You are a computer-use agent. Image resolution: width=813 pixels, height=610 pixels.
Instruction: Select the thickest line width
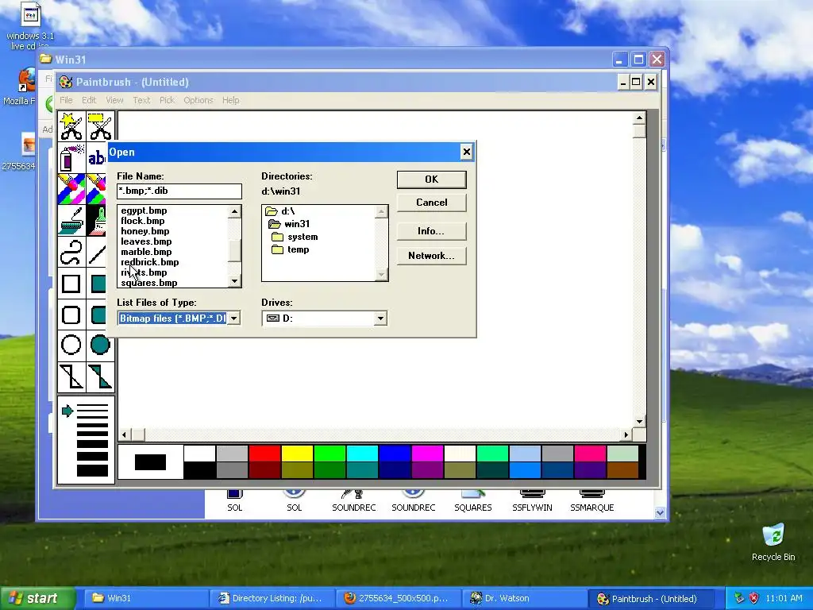[x=92, y=470]
